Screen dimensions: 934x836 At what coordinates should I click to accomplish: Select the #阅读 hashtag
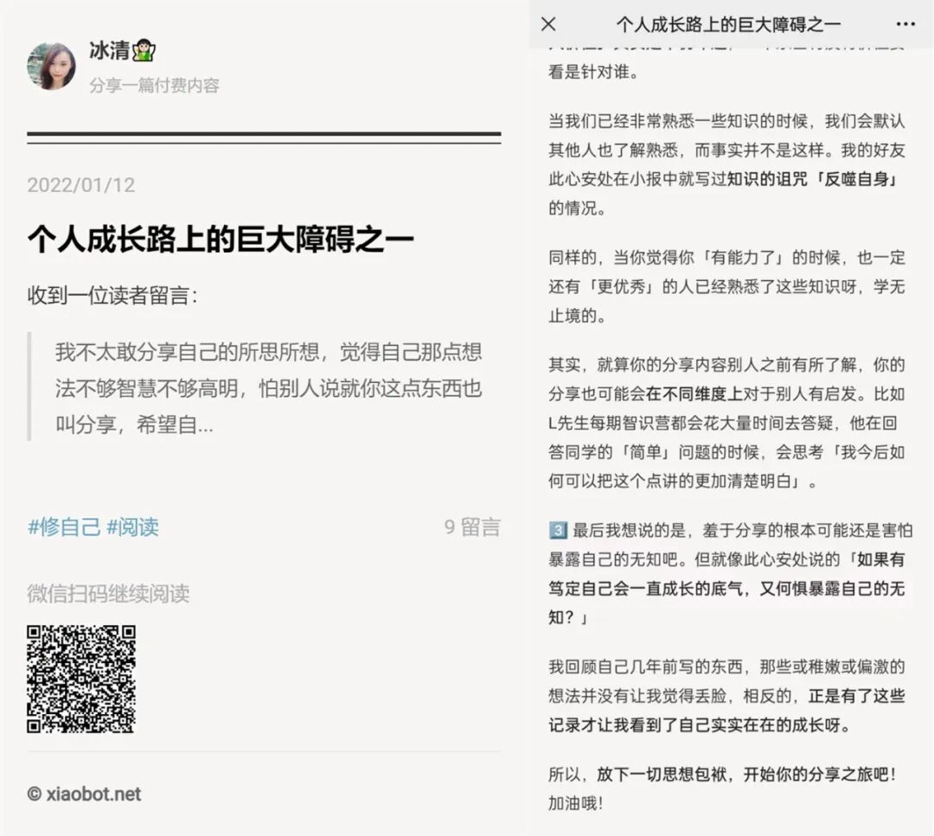click(133, 527)
